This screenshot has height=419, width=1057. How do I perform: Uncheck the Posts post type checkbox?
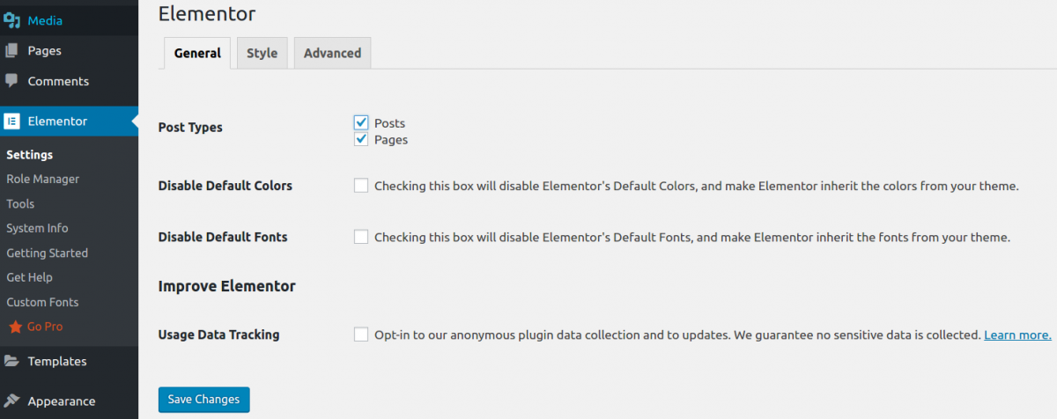pyautogui.click(x=361, y=122)
